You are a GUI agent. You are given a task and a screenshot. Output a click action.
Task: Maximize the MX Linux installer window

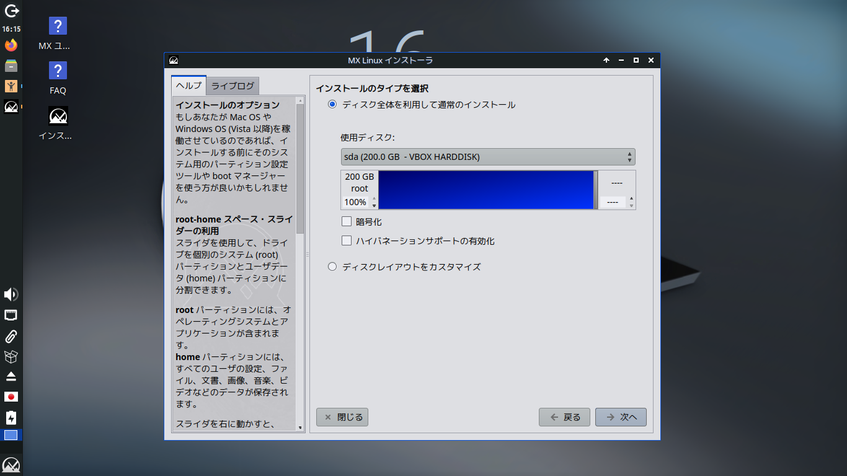click(636, 60)
